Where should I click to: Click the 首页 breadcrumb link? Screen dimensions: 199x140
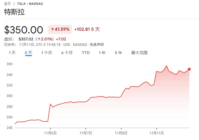pyautogui.click(x=7, y=4)
